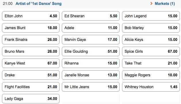The width and height of the screenshot is (181, 104).
Task: Select Adele odds 11.00
Action: [x=91, y=28]
